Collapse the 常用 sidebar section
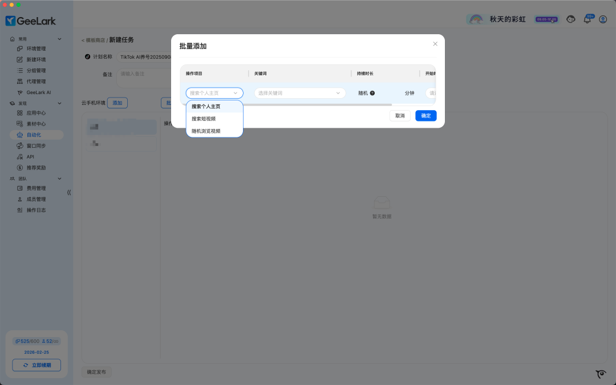The width and height of the screenshot is (616, 385). [x=59, y=39]
